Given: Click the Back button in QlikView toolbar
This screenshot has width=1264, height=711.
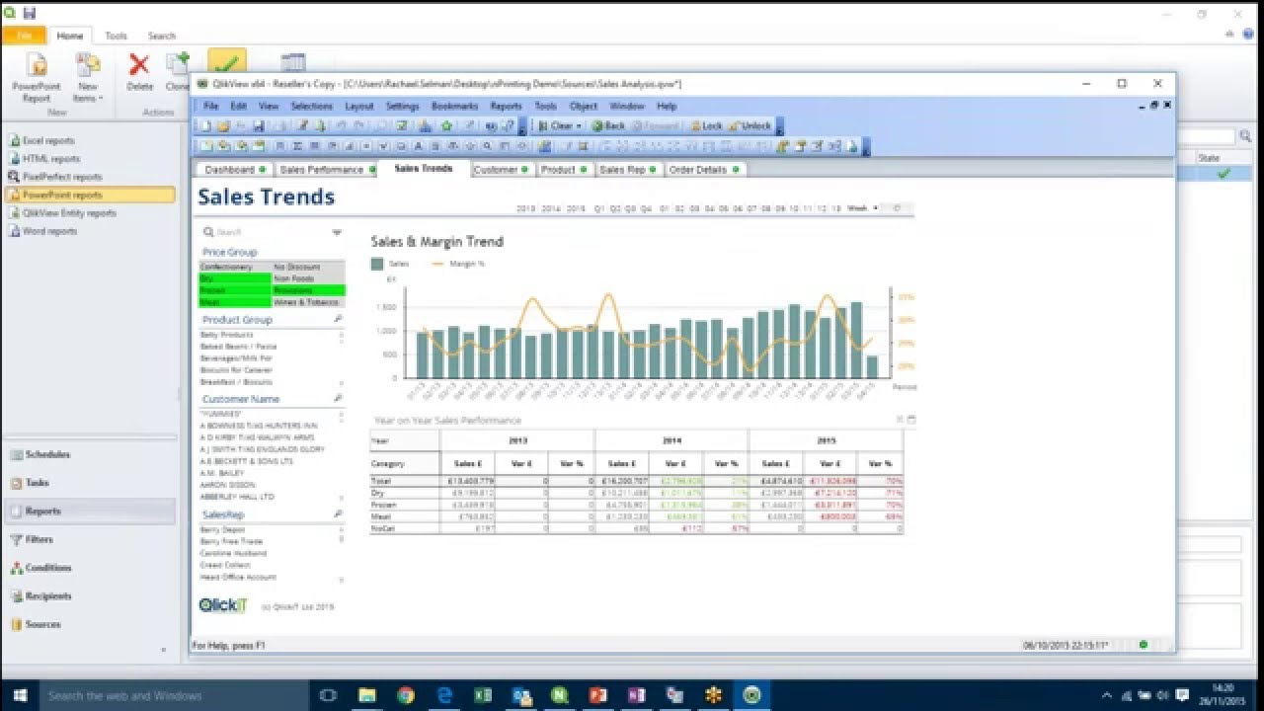Looking at the screenshot, I should pos(608,125).
